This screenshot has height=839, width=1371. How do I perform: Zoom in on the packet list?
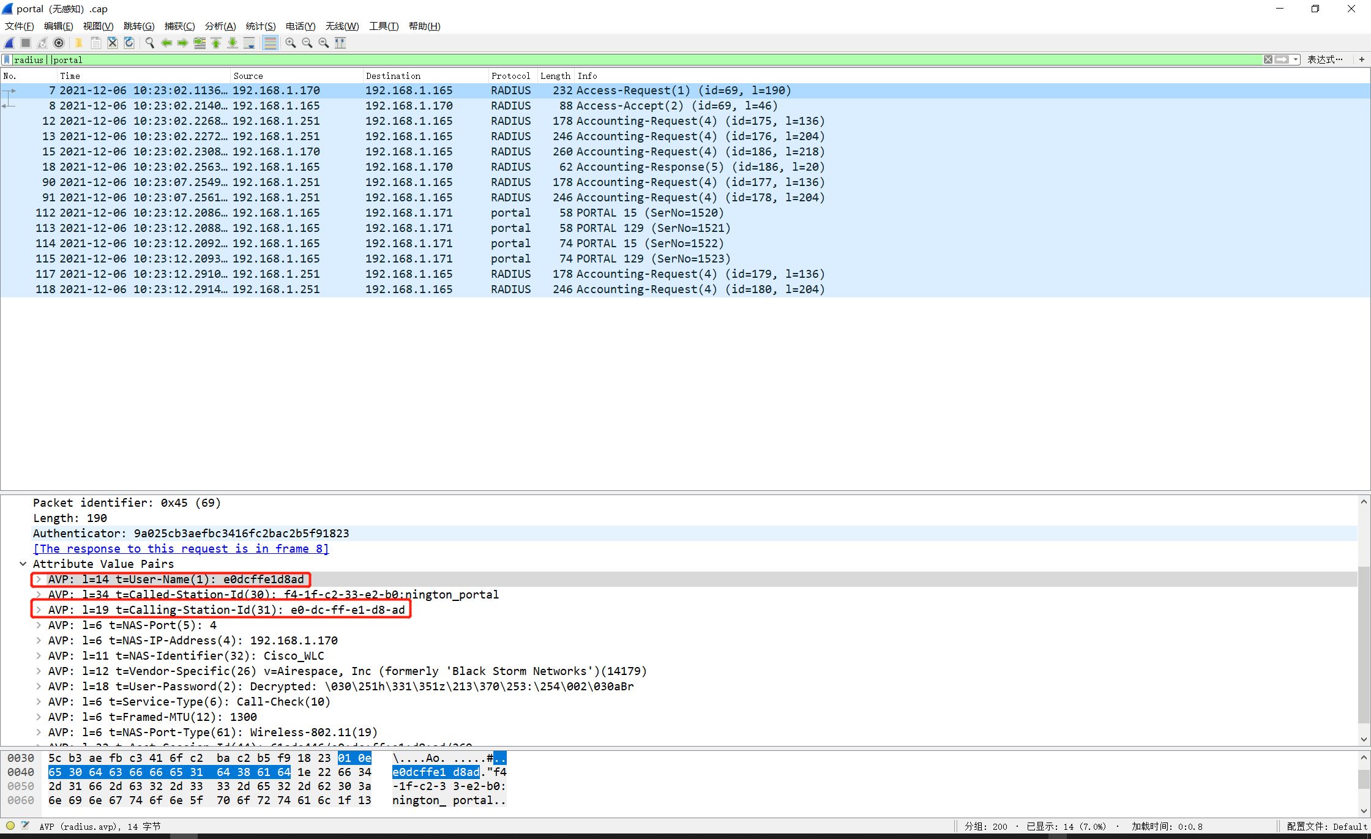coord(290,43)
